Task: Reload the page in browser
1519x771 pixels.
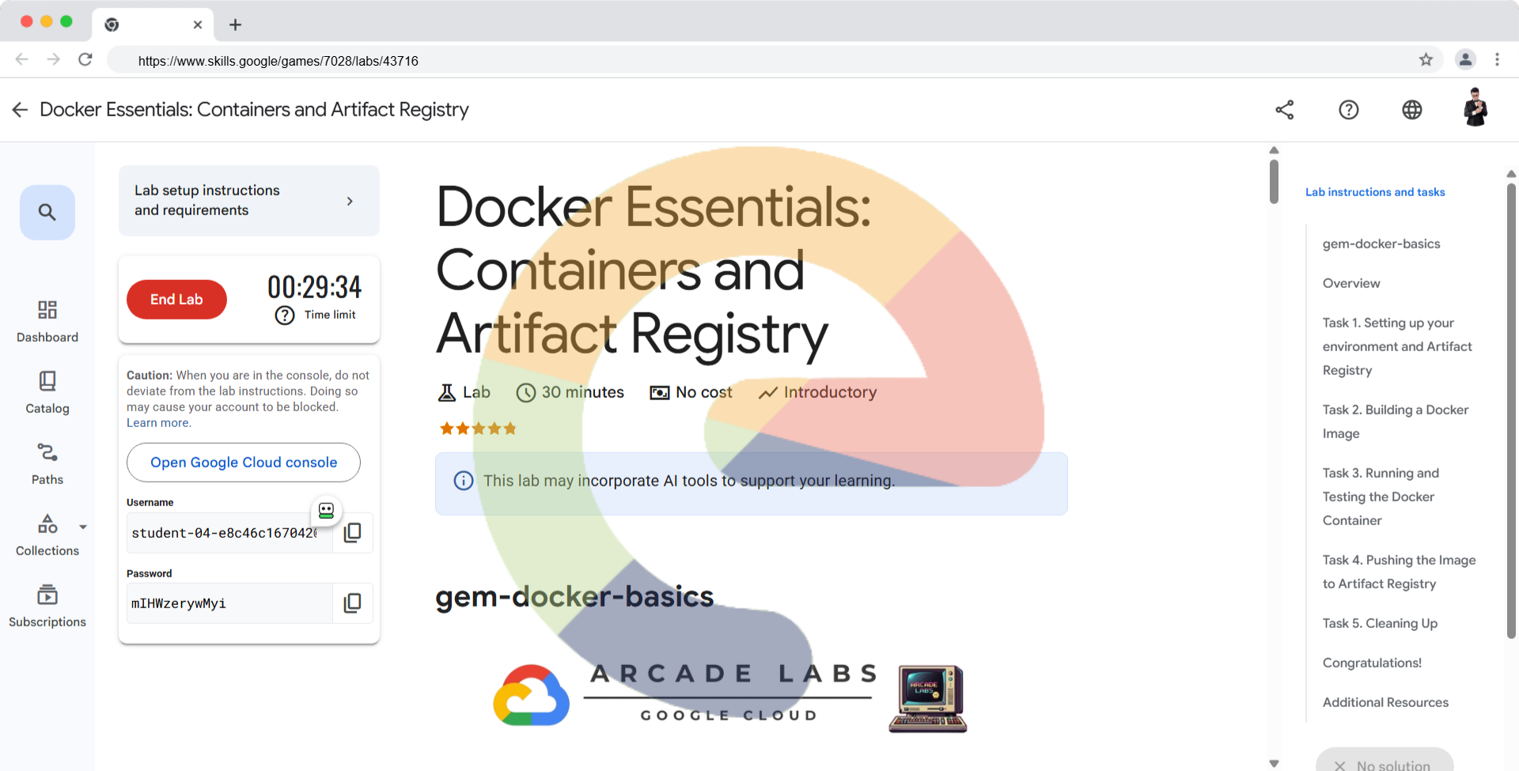Action: tap(85, 59)
